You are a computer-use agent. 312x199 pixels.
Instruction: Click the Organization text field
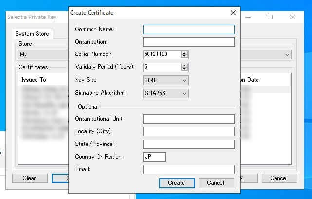click(x=189, y=42)
